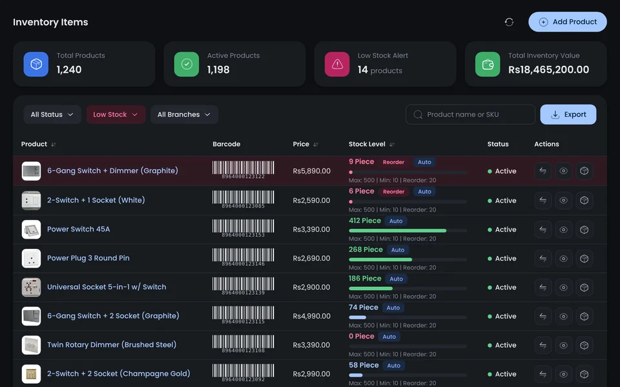Viewport: 620px width, 387px height.
Task: Sort by Stock Level column sort icon
Action: pos(392,144)
